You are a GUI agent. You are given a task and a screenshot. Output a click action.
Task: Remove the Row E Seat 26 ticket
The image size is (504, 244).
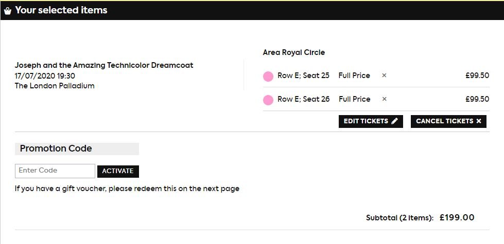pyautogui.click(x=384, y=99)
